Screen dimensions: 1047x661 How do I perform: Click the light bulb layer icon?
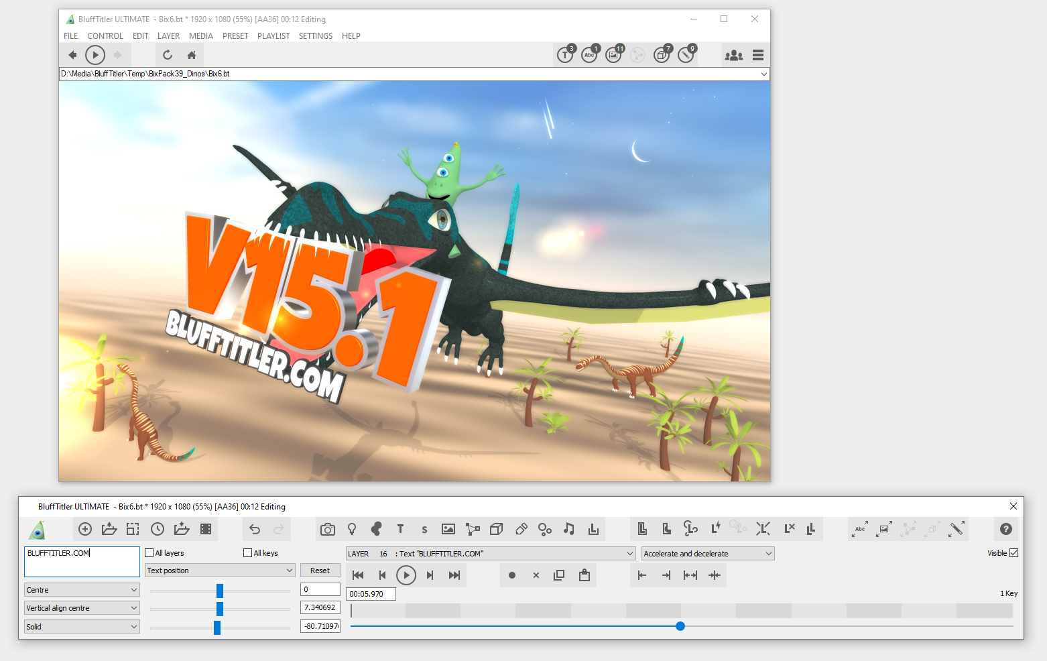[352, 530]
